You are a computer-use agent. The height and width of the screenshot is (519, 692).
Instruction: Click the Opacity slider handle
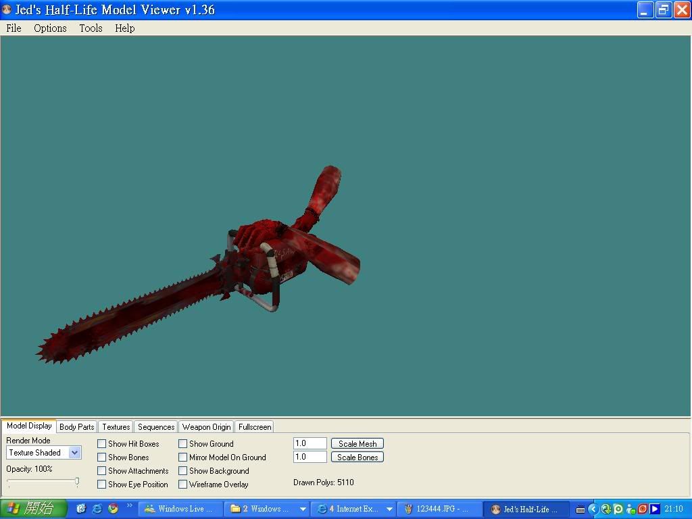[77, 482]
